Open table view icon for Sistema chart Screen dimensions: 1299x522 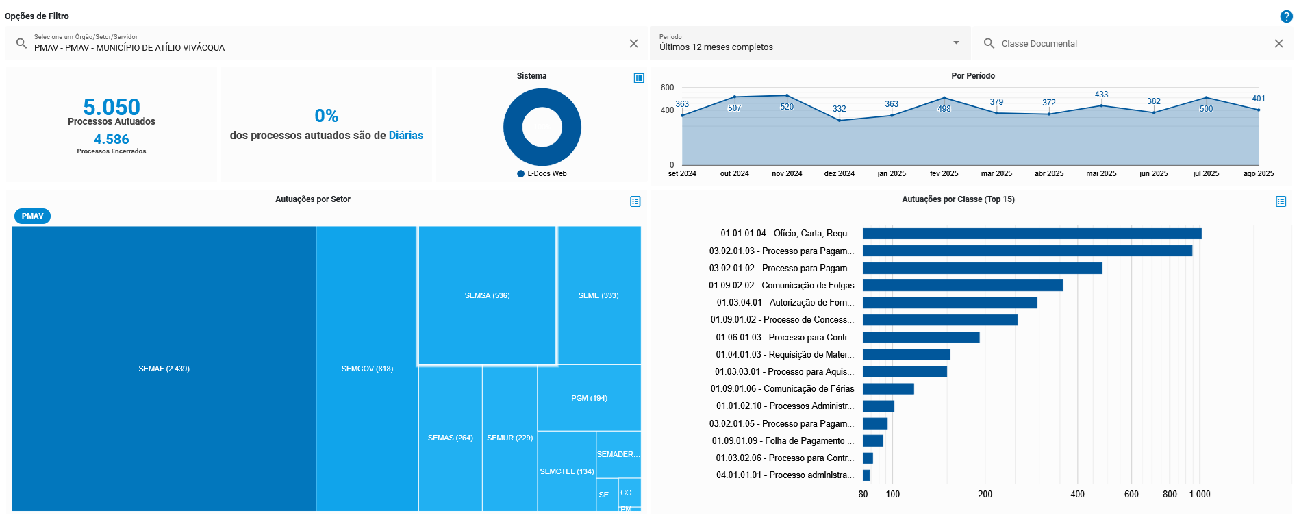pos(639,78)
